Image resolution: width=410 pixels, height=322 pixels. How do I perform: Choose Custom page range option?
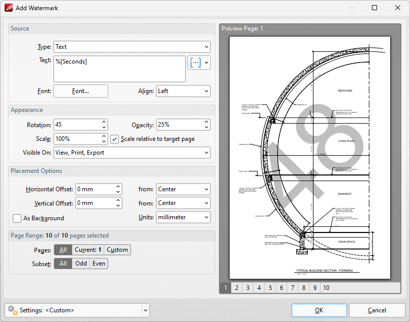click(x=117, y=250)
